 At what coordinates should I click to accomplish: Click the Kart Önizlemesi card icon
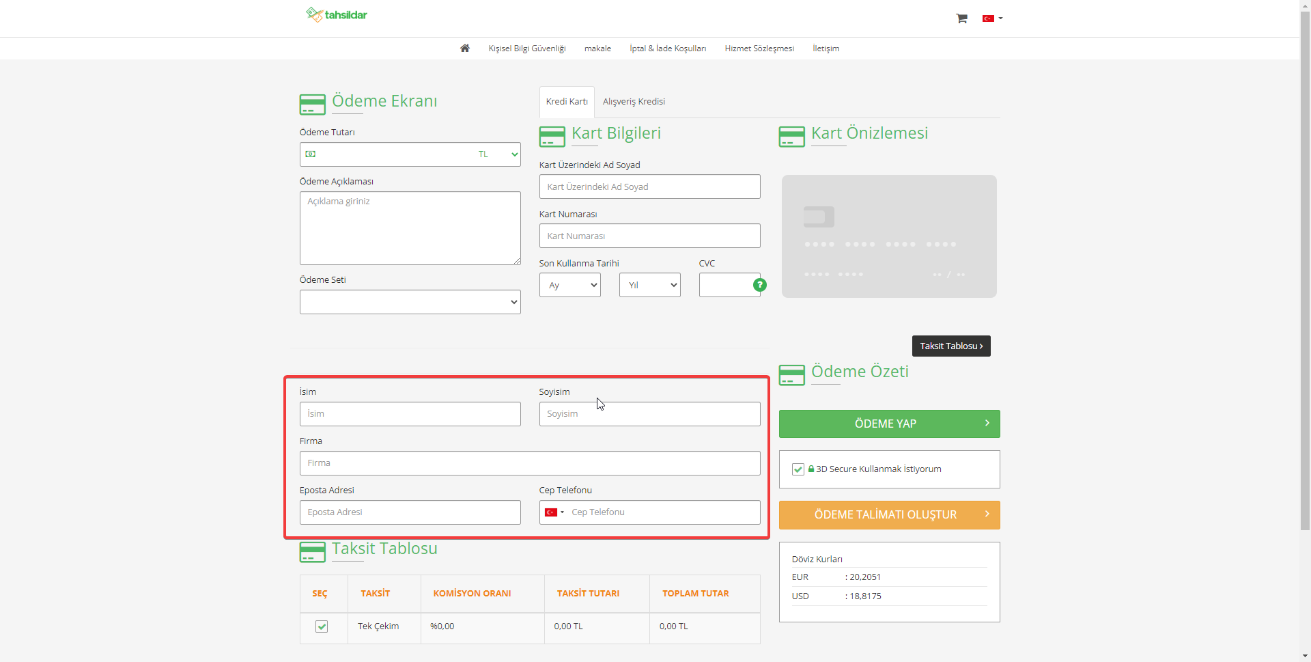(x=792, y=137)
